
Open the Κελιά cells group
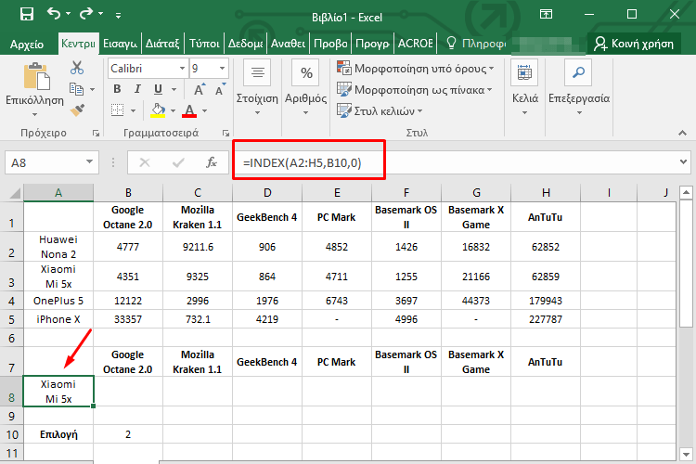click(524, 87)
